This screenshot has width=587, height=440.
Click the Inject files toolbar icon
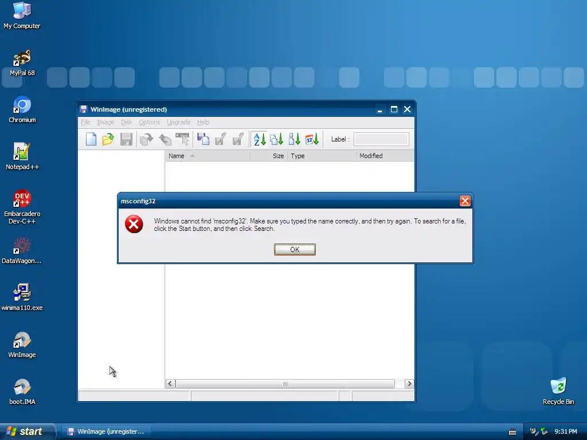pos(165,139)
